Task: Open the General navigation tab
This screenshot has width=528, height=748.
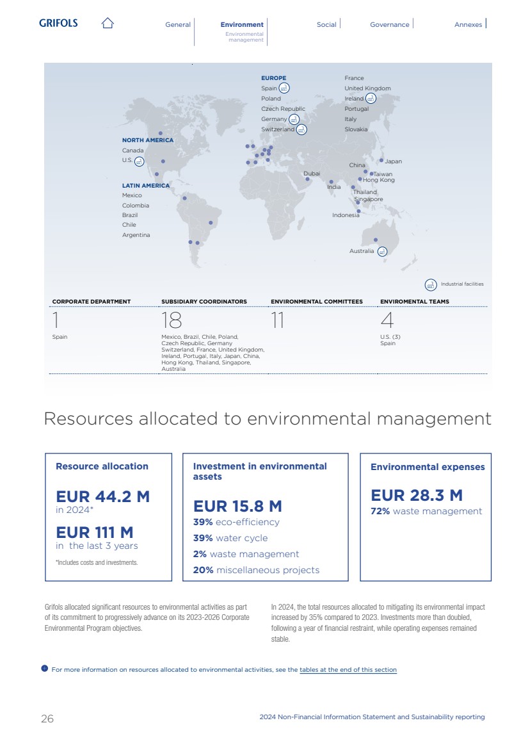Action: click(x=178, y=24)
